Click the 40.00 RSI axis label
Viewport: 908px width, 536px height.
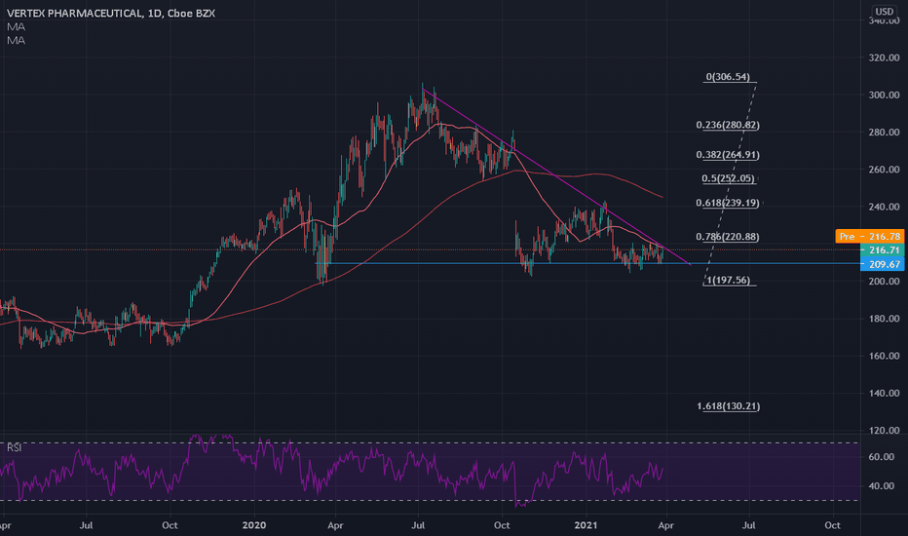[882, 485]
